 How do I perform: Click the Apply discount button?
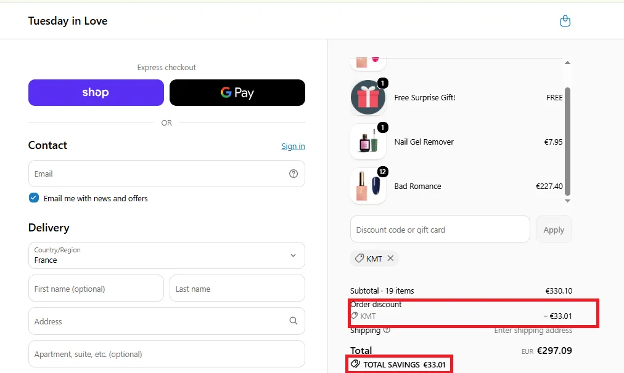554,229
